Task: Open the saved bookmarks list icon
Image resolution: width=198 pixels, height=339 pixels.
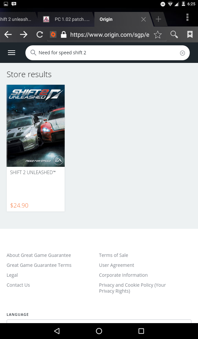Action: (190, 34)
